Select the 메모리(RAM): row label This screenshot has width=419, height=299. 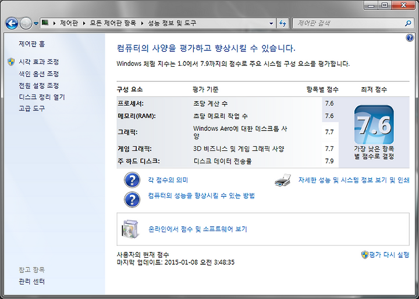(137, 116)
